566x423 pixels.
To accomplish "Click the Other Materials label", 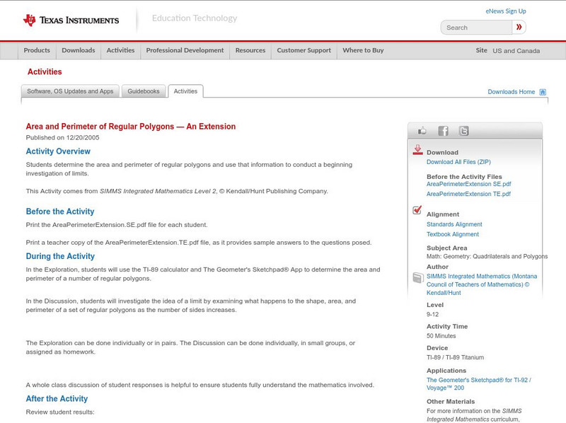I will coord(451,401).
